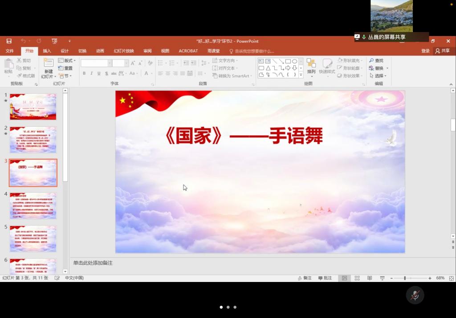Open the Animations (动画) ribbon tab
This screenshot has width=456, height=318.
tap(100, 51)
